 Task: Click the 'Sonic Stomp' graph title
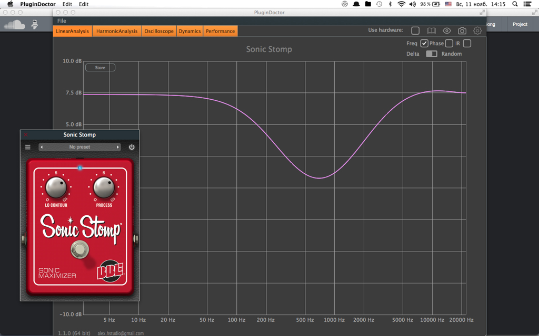pos(269,49)
